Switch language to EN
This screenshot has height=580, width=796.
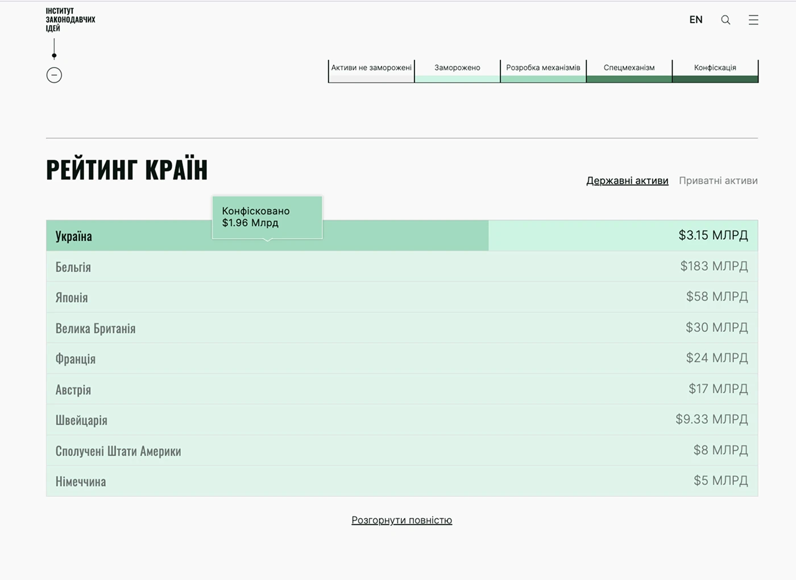[x=695, y=20]
